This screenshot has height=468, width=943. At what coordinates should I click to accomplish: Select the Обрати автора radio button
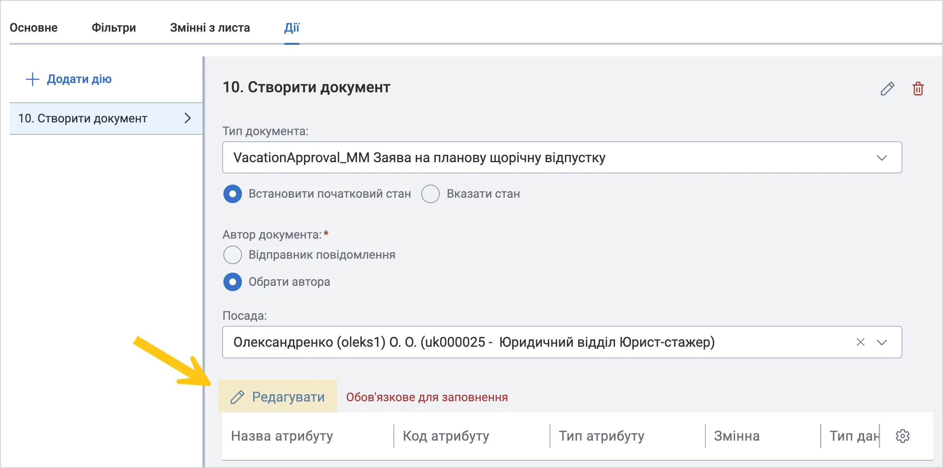[233, 282]
